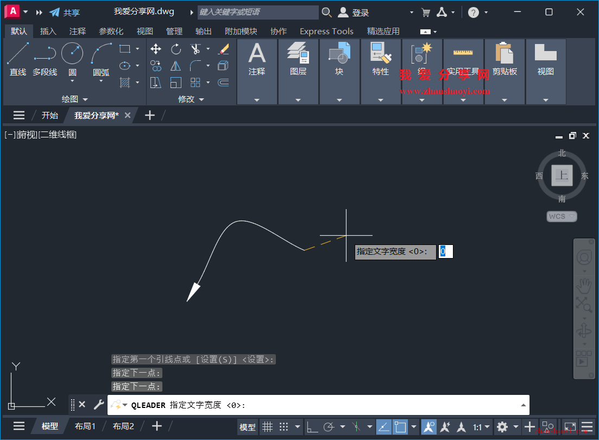The height and width of the screenshot is (440, 599).
Task: Open the Block (块) panel
Action: (x=339, y=72)
